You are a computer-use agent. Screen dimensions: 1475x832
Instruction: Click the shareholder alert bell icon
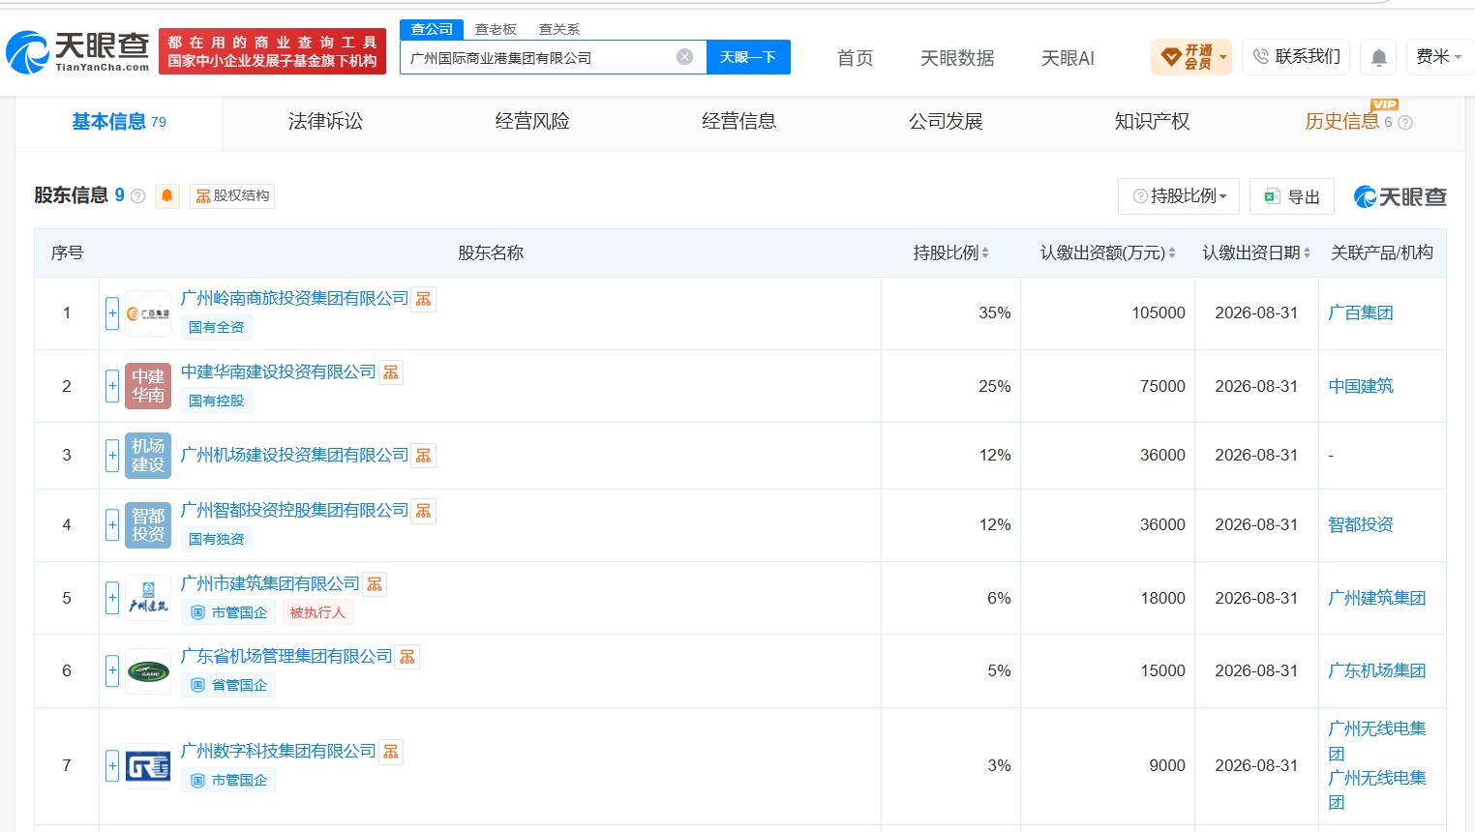click(167, 195)
